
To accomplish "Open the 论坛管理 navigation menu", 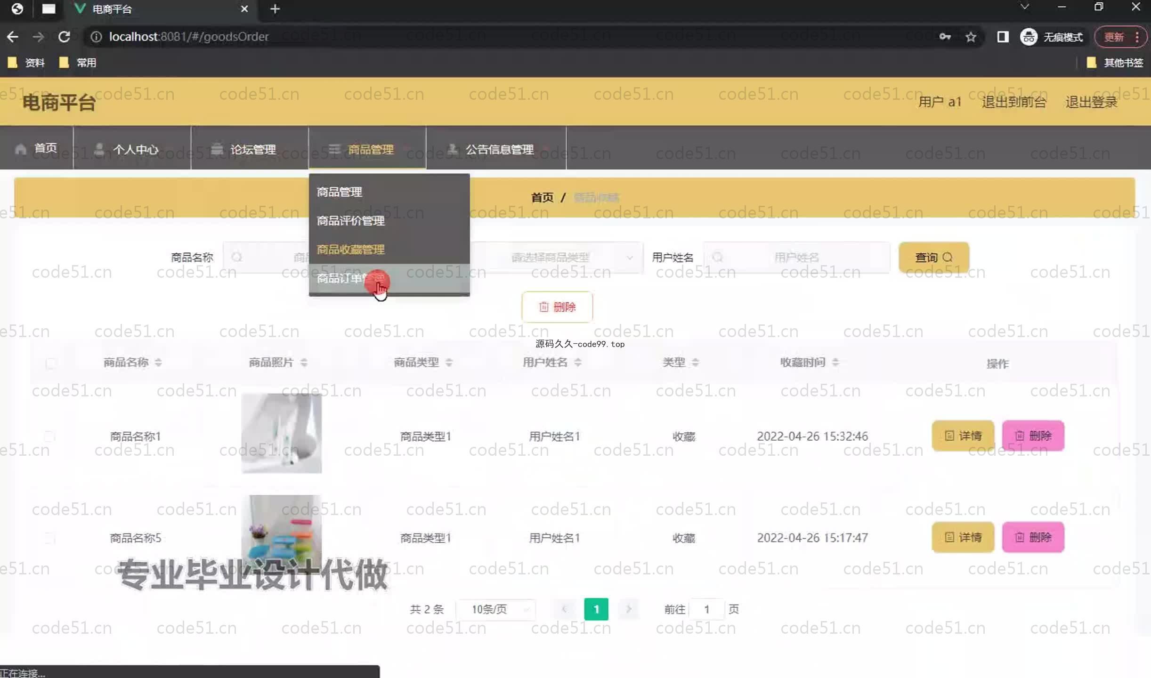I will coord(250,148).
